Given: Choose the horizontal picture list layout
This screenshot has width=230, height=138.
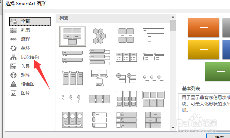Looking at the screenshot, I should (153, 99).
